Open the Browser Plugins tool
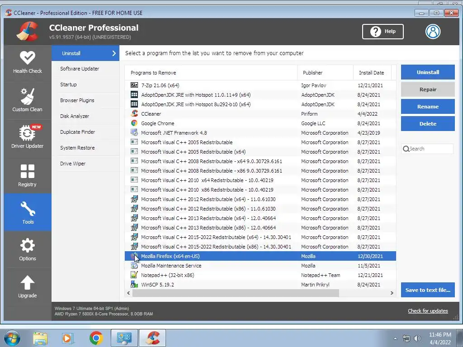The image size is (463, 347). 85,100
